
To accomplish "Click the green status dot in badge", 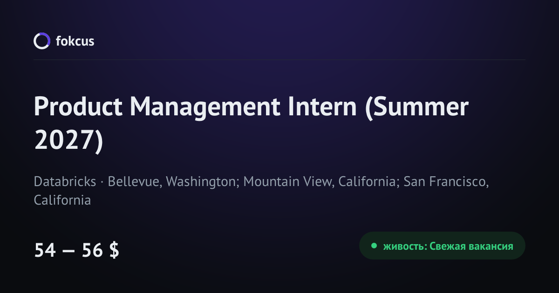I will [x=373, y=246].
